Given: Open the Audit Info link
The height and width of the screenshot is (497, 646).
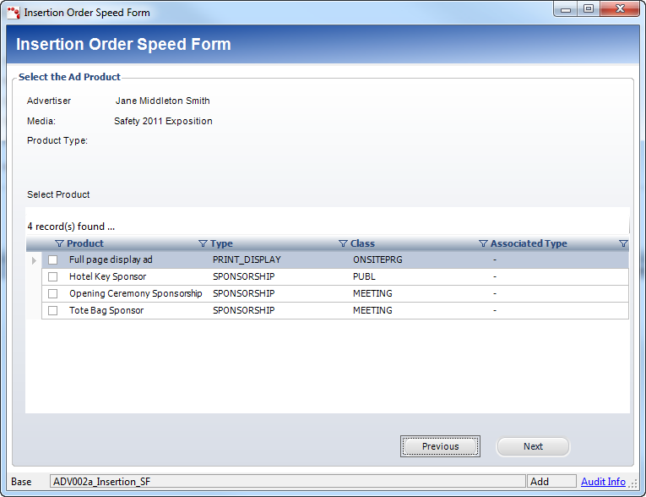Looking at the screenshot, I should [x=603, y=482].
